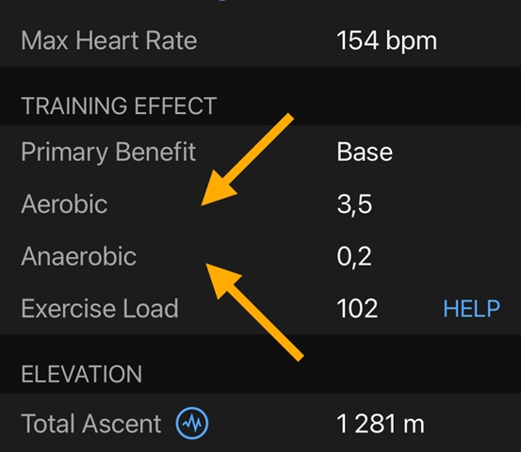Tap the ELEVATION section header
The height and width of the screenshot is (452, 521).
coord(81,374)
